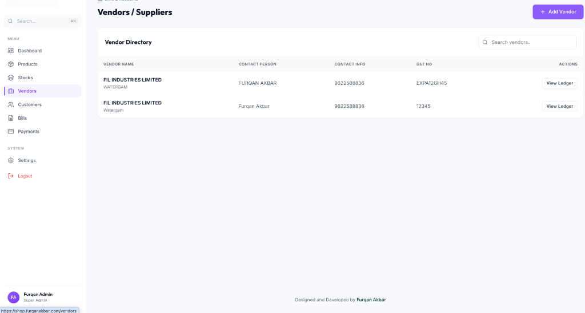Screen dimensions: 585x313
Task: Open the Dashboard menu item
Action: 42,51
